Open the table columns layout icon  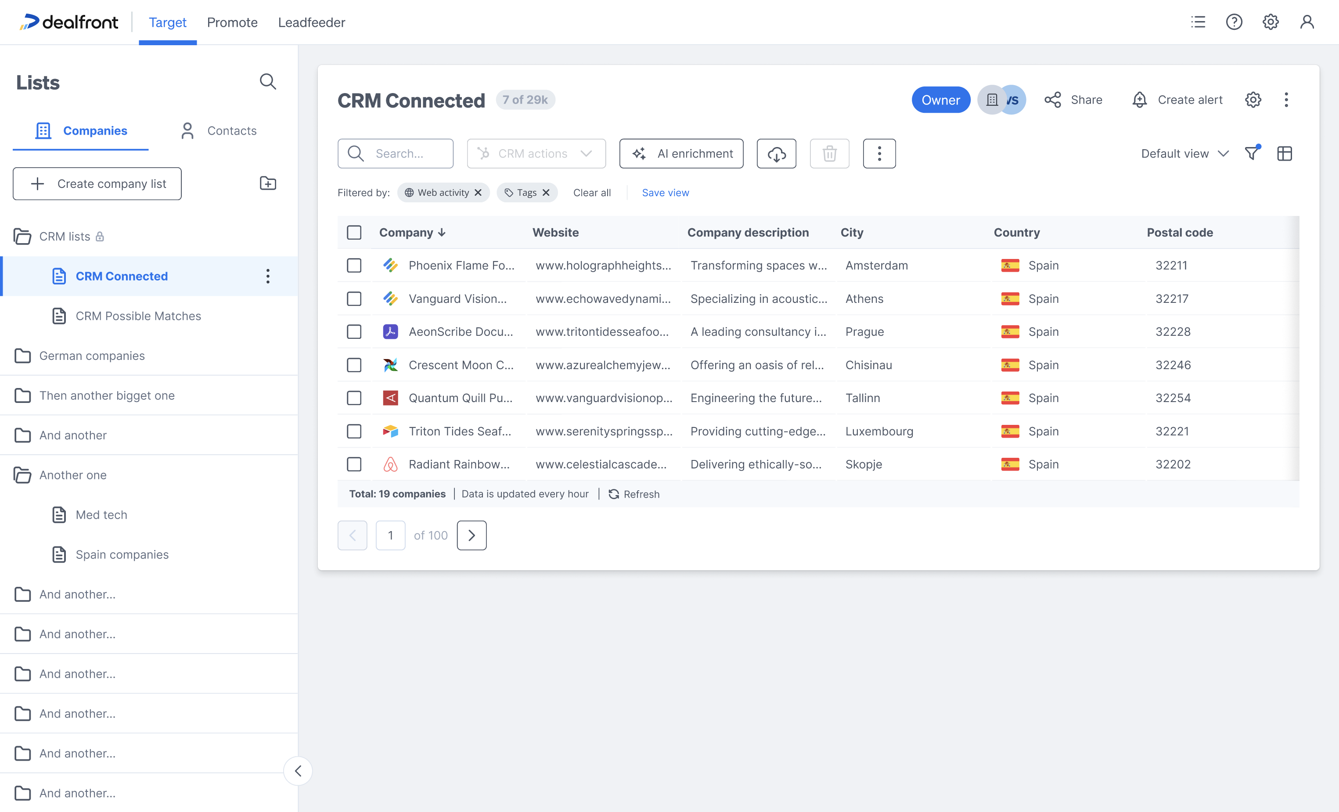point(1284,154)
